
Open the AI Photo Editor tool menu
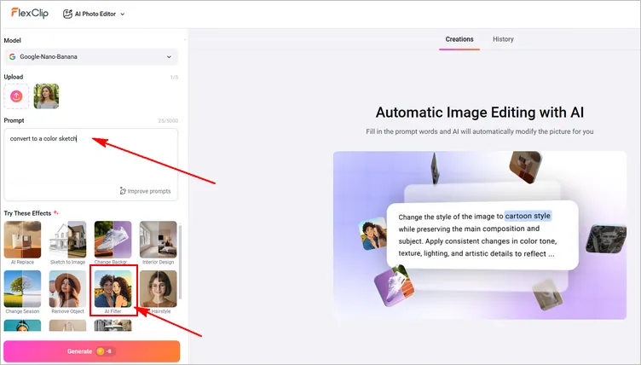tap(94, 14)
